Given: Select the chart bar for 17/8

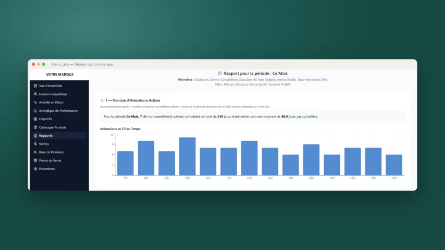Looking at the screenshot, I should pyautogui.click(x=332, y=165).
